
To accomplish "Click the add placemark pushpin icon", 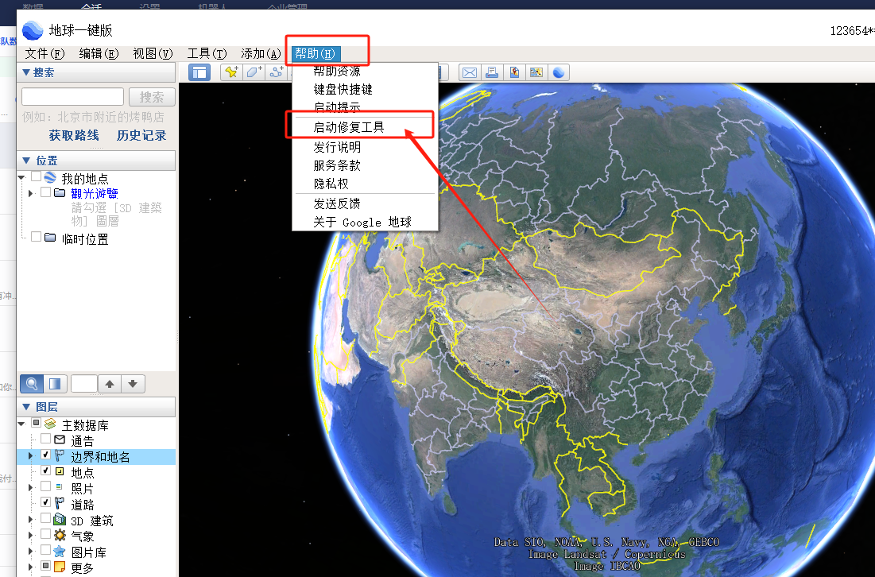I will (x=231, y=72).
